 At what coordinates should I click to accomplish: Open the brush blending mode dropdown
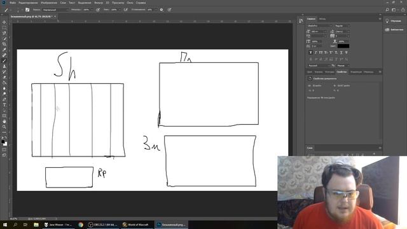point(55,10)
